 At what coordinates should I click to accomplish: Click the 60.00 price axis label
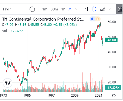[x=111, y=22]
